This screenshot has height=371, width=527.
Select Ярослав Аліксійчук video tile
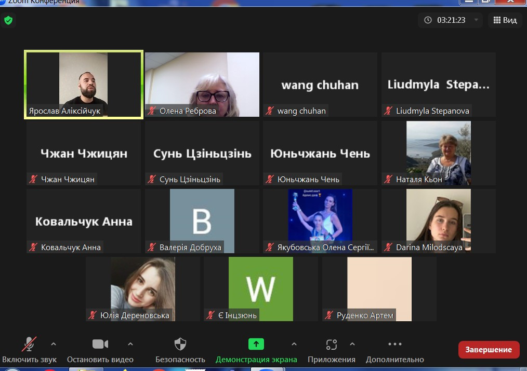tap(83, 83)
